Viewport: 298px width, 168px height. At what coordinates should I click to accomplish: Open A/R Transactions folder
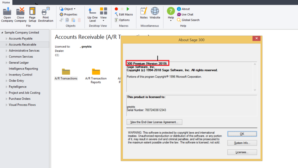[66, 74]
